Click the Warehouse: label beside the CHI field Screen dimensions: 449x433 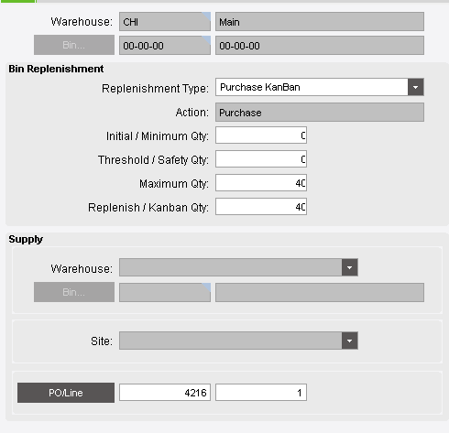(82, 22)
